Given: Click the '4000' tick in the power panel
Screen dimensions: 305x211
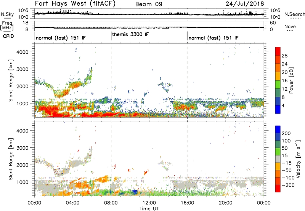Looking at the screenshot, I should pos(22,52).
